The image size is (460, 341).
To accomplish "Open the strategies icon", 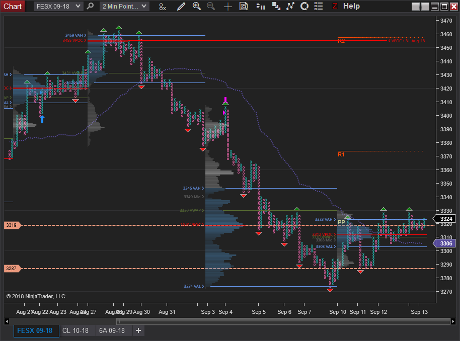I will point(304,6).
